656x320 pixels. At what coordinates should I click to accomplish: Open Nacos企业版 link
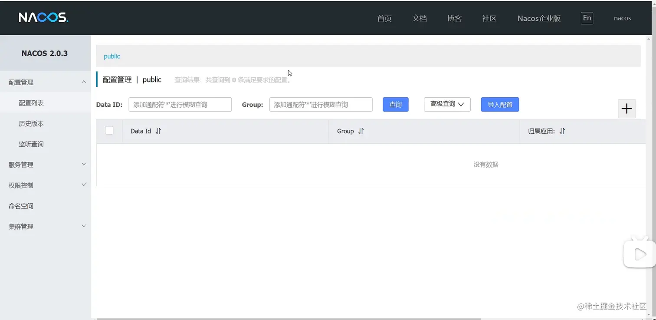[539, 18]
